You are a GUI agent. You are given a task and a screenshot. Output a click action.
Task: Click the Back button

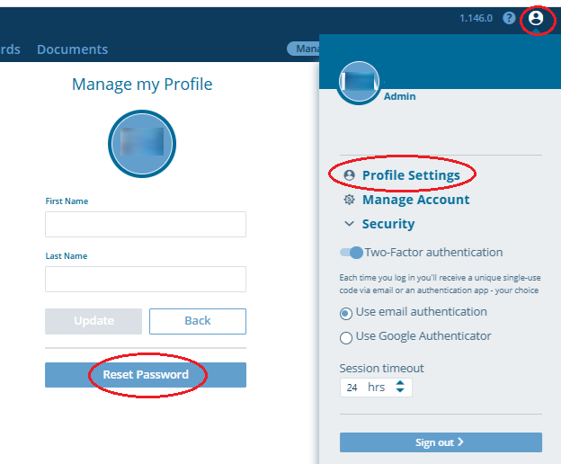click(x=198, y=321)
